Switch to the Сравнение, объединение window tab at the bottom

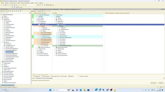pyautogui.click(x=7, y=85)
